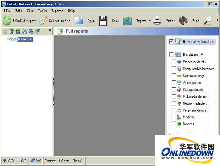Uncheck the Network tree checkbox
The width and height of the screenshot is (220, 166).
click(9, 39)
